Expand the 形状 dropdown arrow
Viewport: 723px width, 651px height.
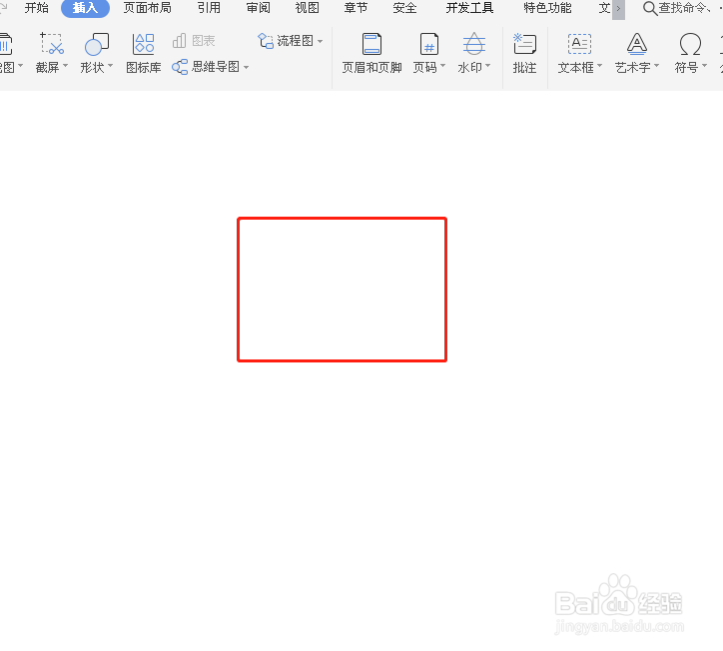(x=110, y=66)
